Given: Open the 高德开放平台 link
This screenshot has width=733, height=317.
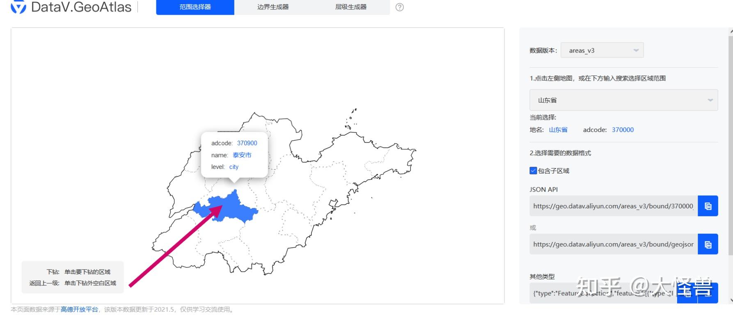Looking at the screenshot, I should pyautogui.click(x=80, y=310).
